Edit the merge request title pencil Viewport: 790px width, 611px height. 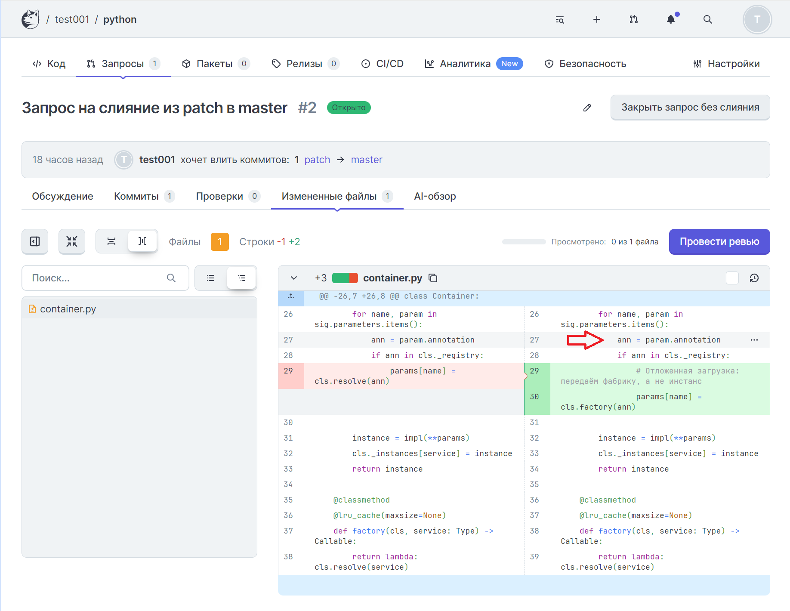point(587,108)
